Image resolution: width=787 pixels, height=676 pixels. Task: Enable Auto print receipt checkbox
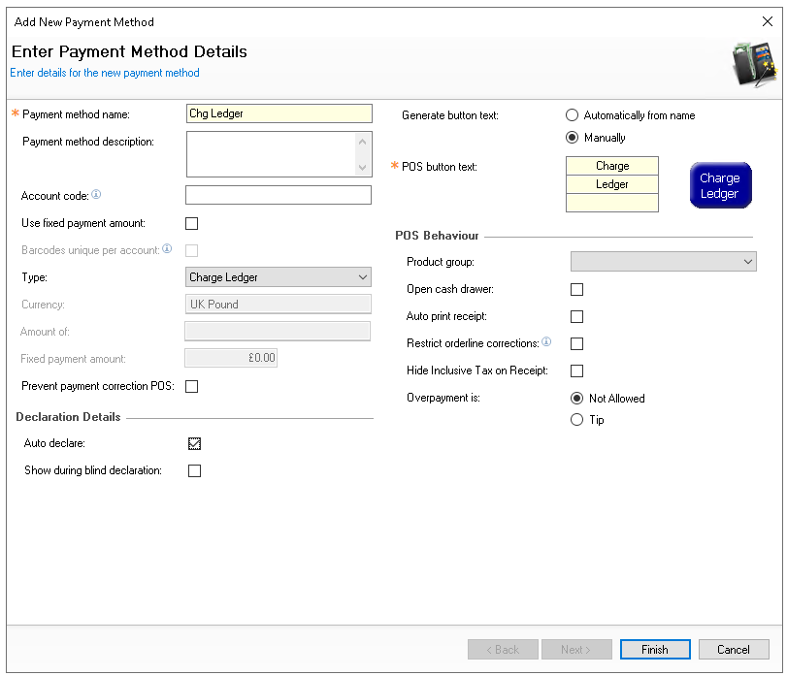pos(577,316)
